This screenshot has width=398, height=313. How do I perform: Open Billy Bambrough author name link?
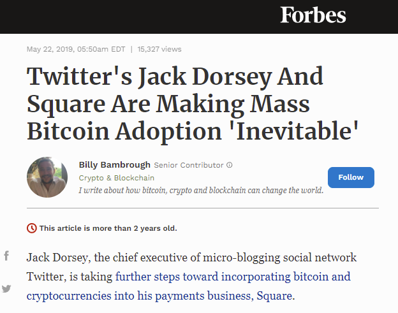point(114,165)
